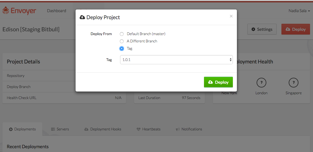Click the Recent Deployments heading
The image size is (313, 152).
click(x=28, y=147)
